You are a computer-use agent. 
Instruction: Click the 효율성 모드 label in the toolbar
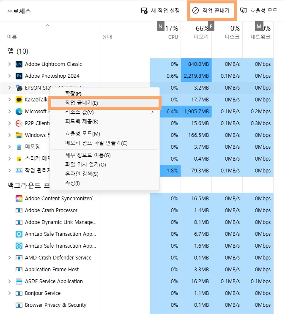(264, 11)
